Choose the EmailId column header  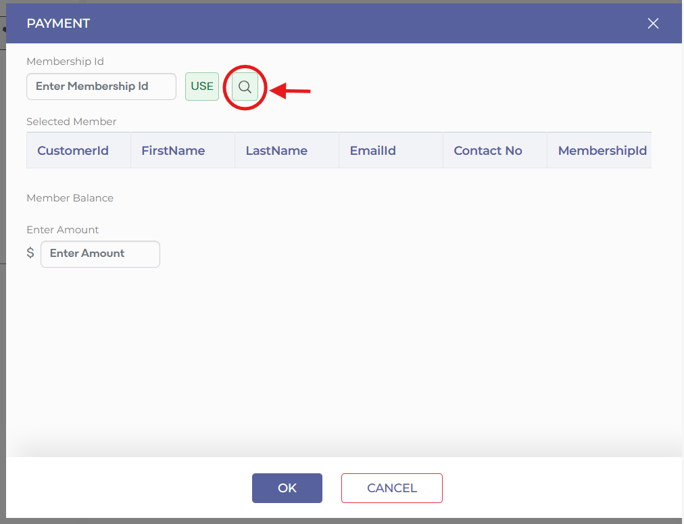click(x=372, y=151)
